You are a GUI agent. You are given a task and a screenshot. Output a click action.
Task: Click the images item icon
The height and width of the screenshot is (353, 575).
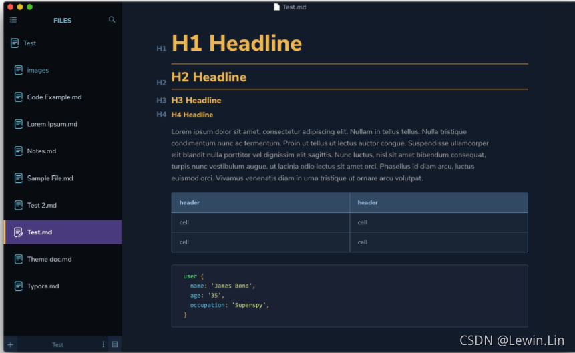tap(18, 70)
